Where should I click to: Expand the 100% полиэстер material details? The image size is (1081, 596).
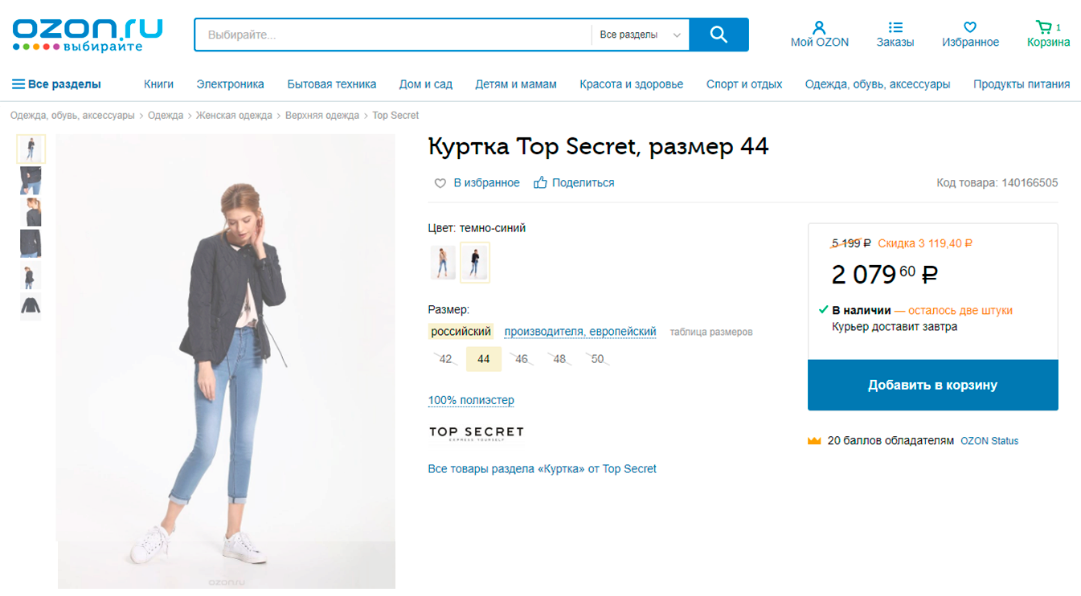pyautogui.click(x=471, y=400)
